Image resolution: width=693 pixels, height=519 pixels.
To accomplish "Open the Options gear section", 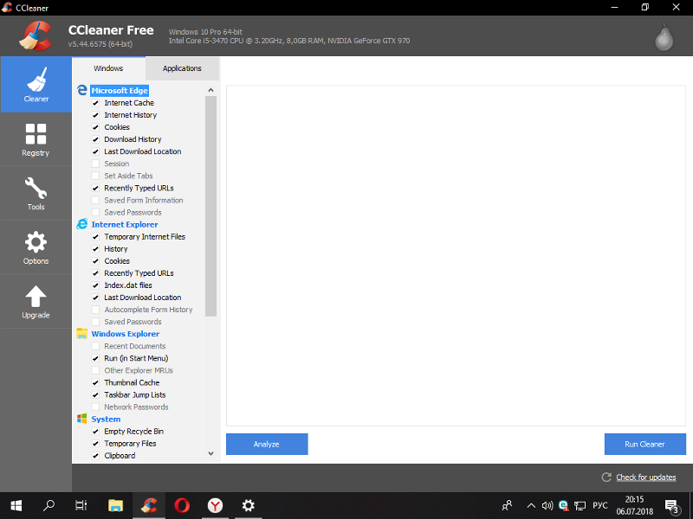I will pyautogui.click(x=36, y=247).
